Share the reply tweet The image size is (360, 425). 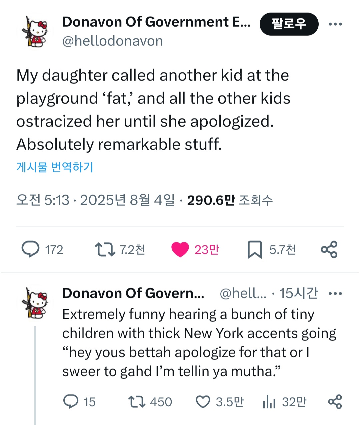335,401
